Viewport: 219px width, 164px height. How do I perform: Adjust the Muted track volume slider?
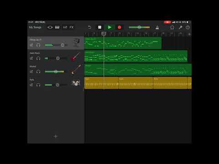tap(56, 72)
